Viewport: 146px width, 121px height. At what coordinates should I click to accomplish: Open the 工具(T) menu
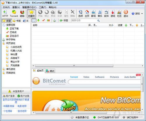42,7
